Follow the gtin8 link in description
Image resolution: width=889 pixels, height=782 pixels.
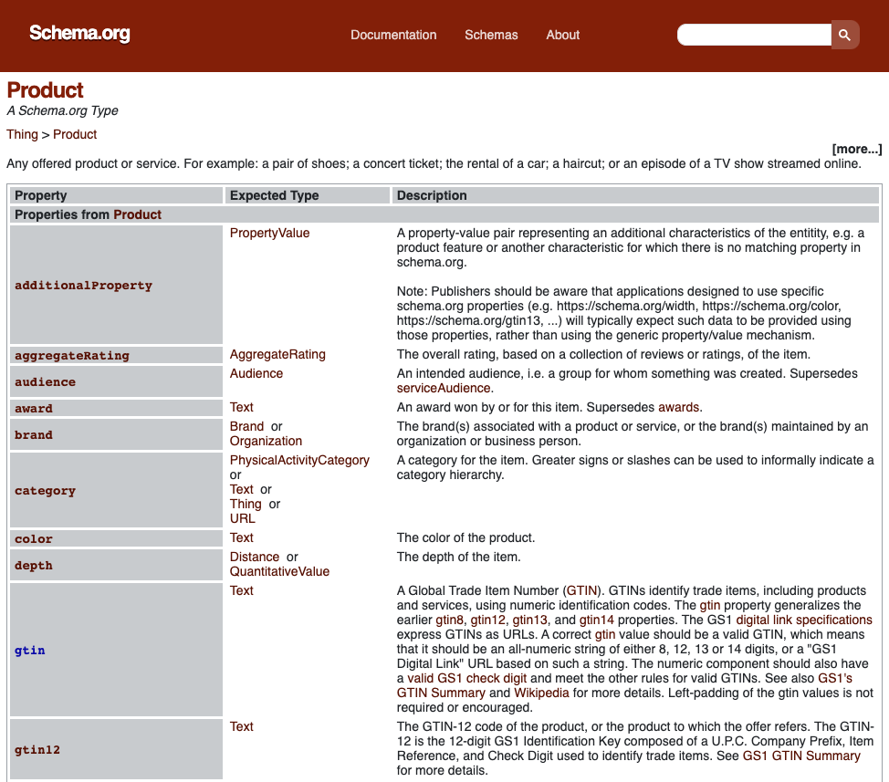[449, 620]
